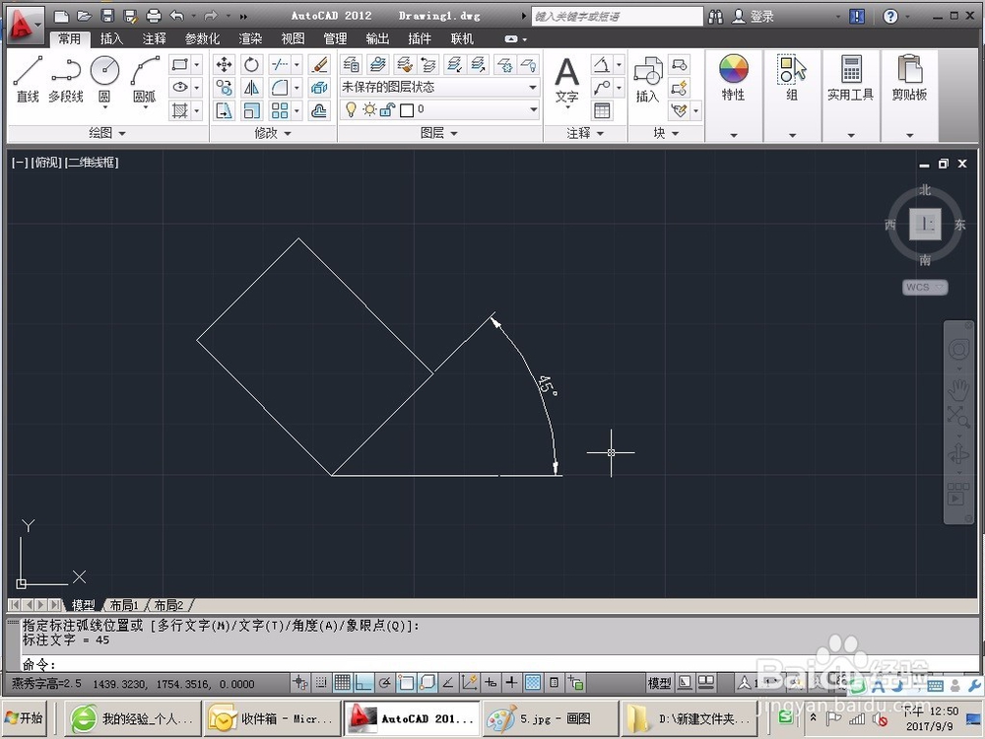Toggle Lineweight display in status bar

pos(512,683)
